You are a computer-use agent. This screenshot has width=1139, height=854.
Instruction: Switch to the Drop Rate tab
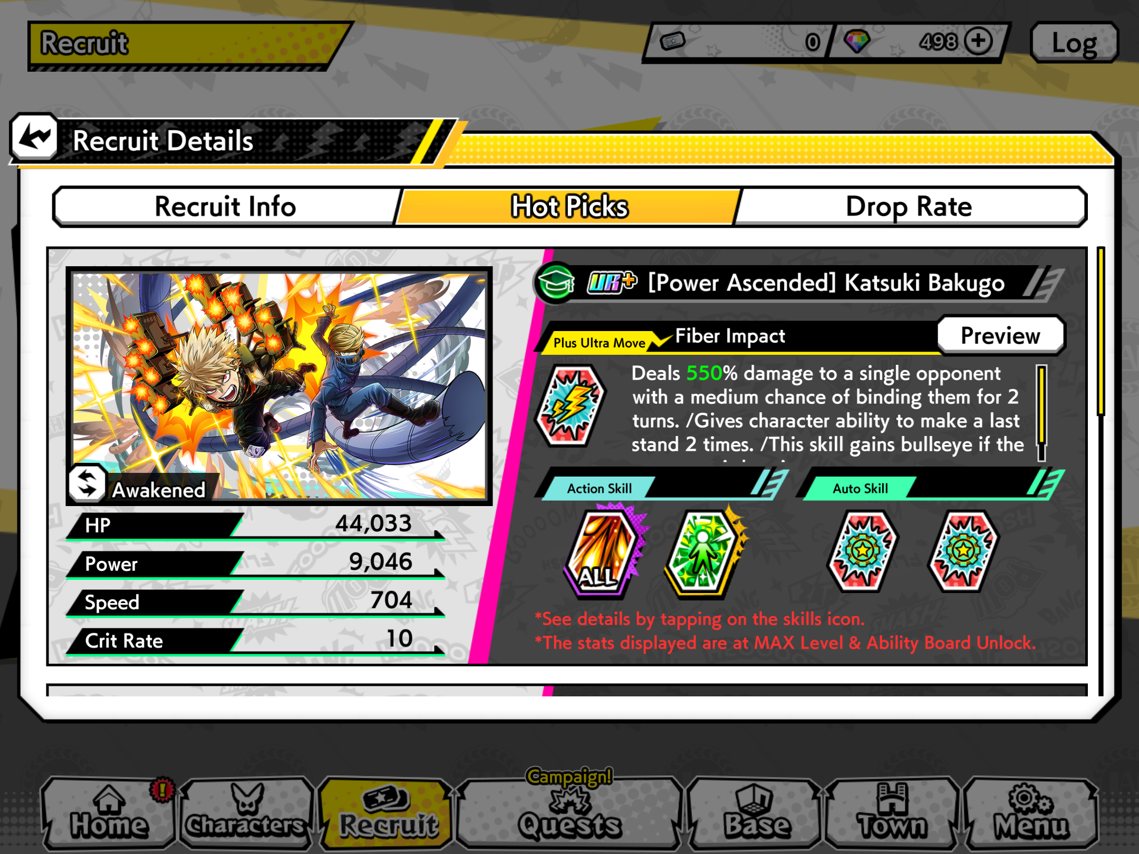click(x=909, y=206)
